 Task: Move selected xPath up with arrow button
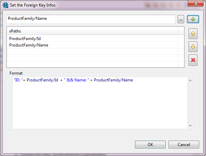click(193, 34)
